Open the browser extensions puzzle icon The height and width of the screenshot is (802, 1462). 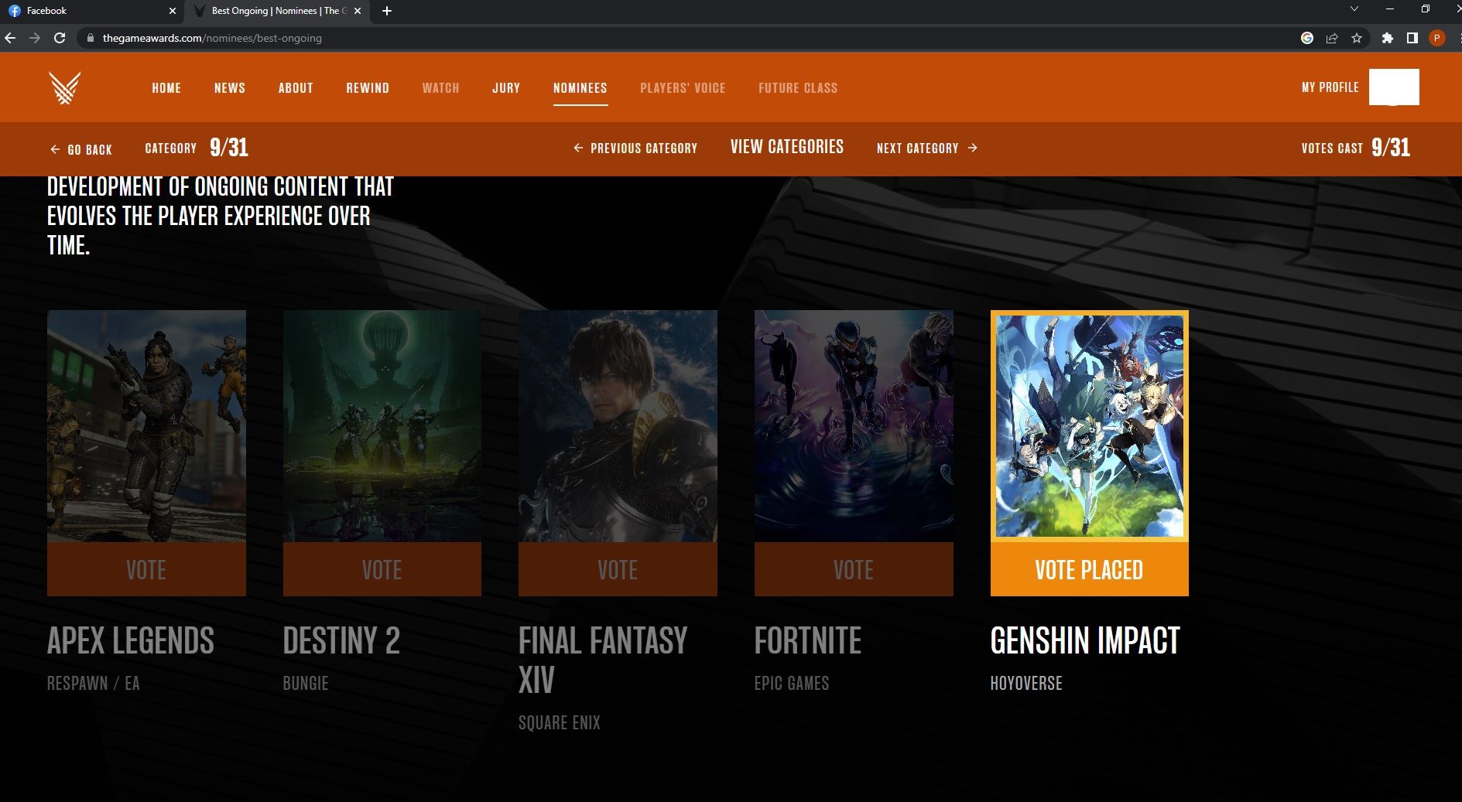(1387, 38)
